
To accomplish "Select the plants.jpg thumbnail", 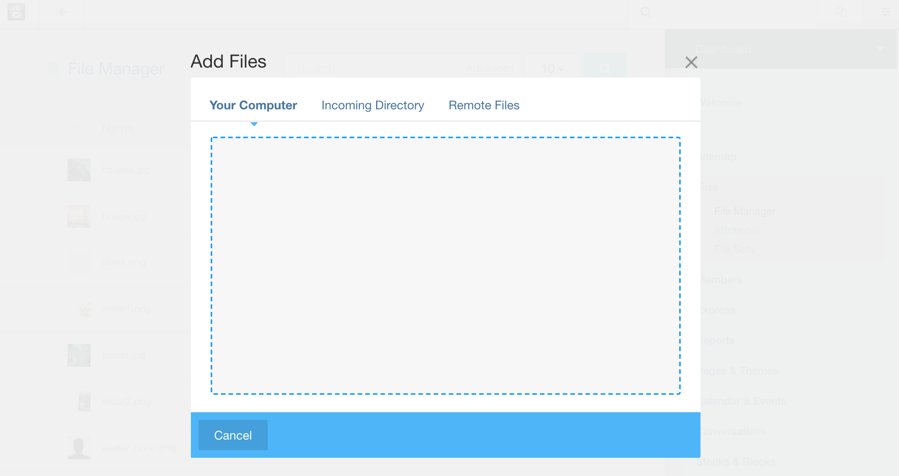I will click(x=79, y=355).
